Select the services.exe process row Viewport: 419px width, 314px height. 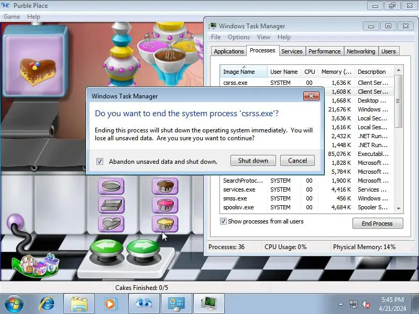coord(307,189)
